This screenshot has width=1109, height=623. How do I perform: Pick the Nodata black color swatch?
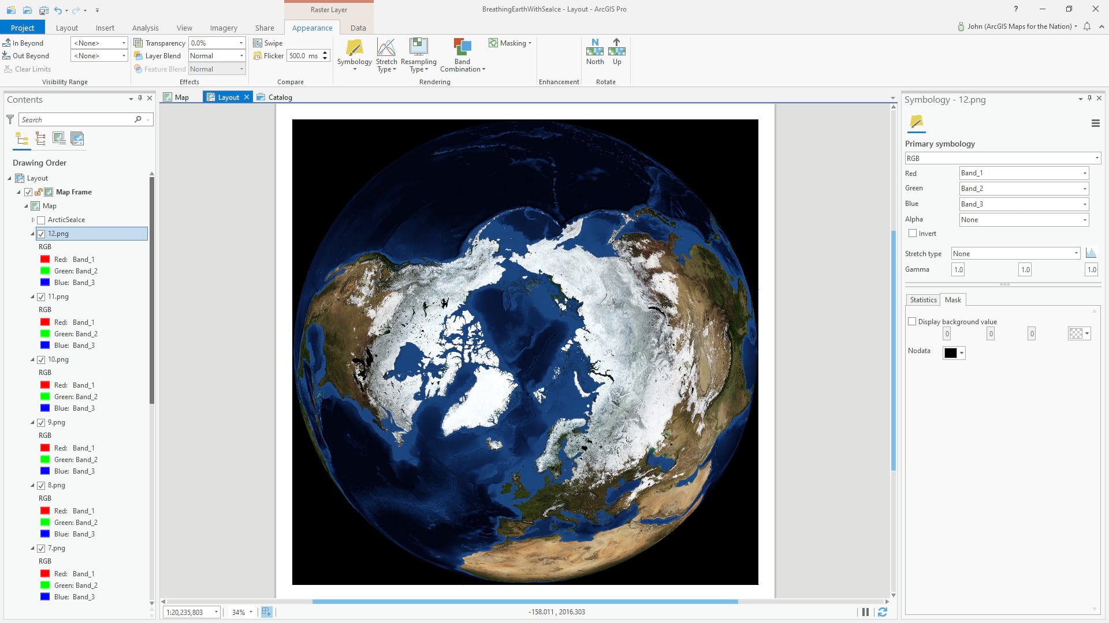point(950,353)
